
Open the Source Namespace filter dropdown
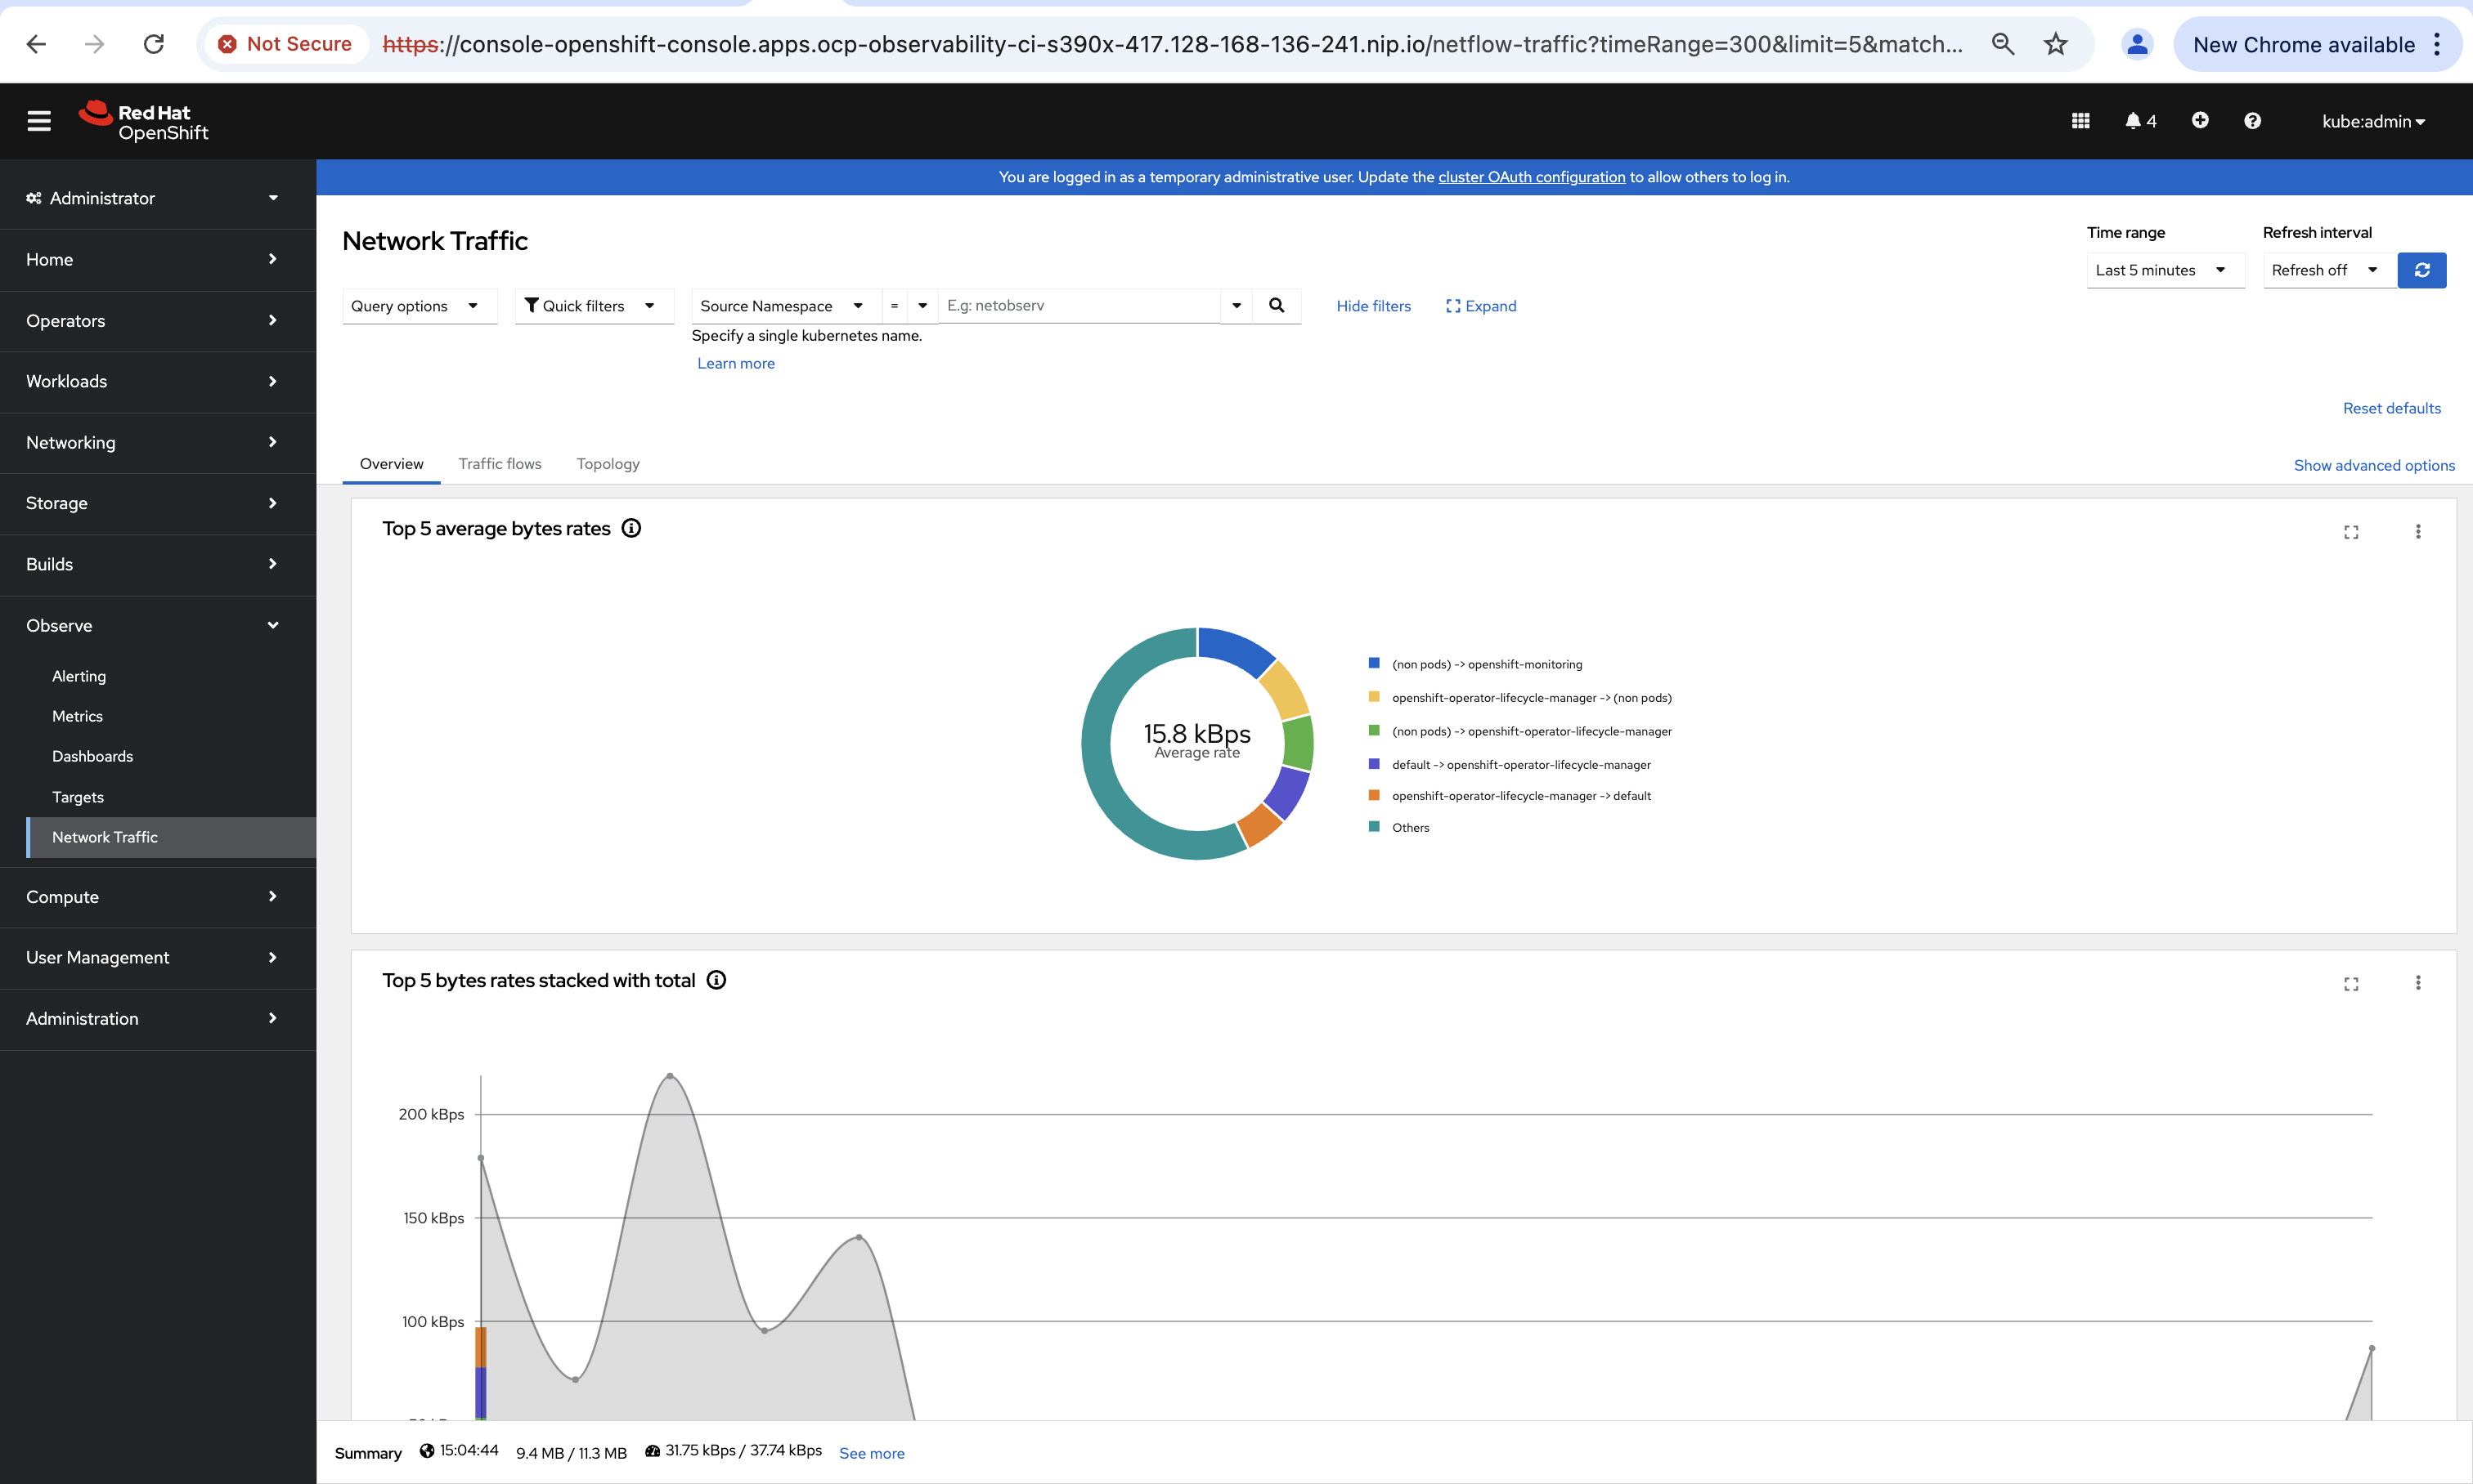click(x=781, y=306)
